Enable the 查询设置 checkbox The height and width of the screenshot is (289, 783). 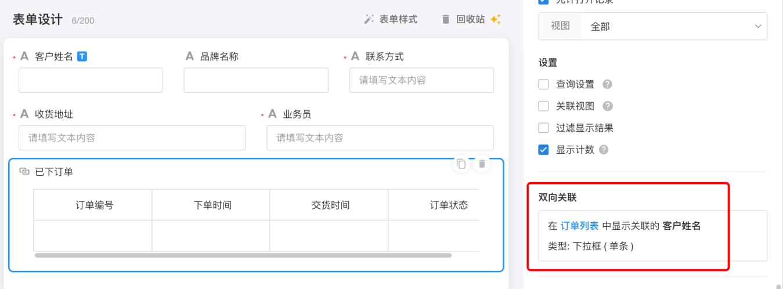[x=543, y=84]
